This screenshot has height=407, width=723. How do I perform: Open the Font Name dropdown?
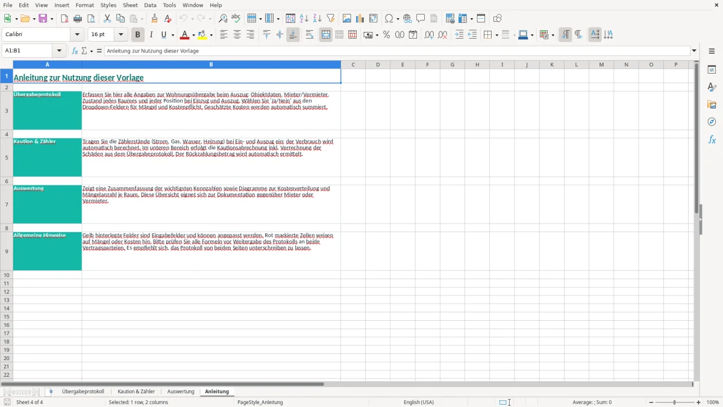[x=77, y=35]
